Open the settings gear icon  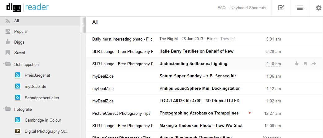tap(318, 8)
